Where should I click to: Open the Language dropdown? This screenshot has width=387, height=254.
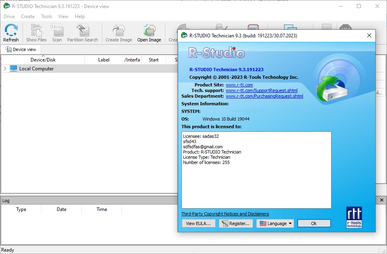(275, 223)
